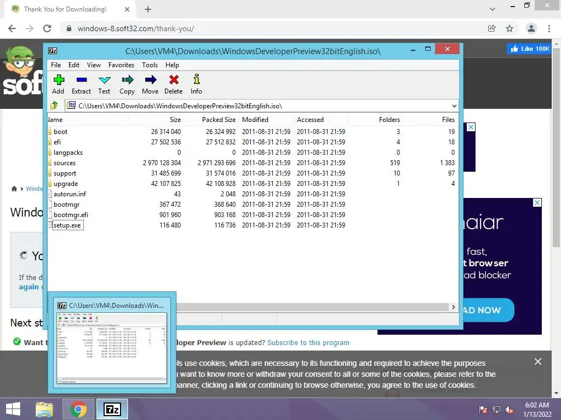
Task: Click the Facebook Like 108K button
Action: 529,49
